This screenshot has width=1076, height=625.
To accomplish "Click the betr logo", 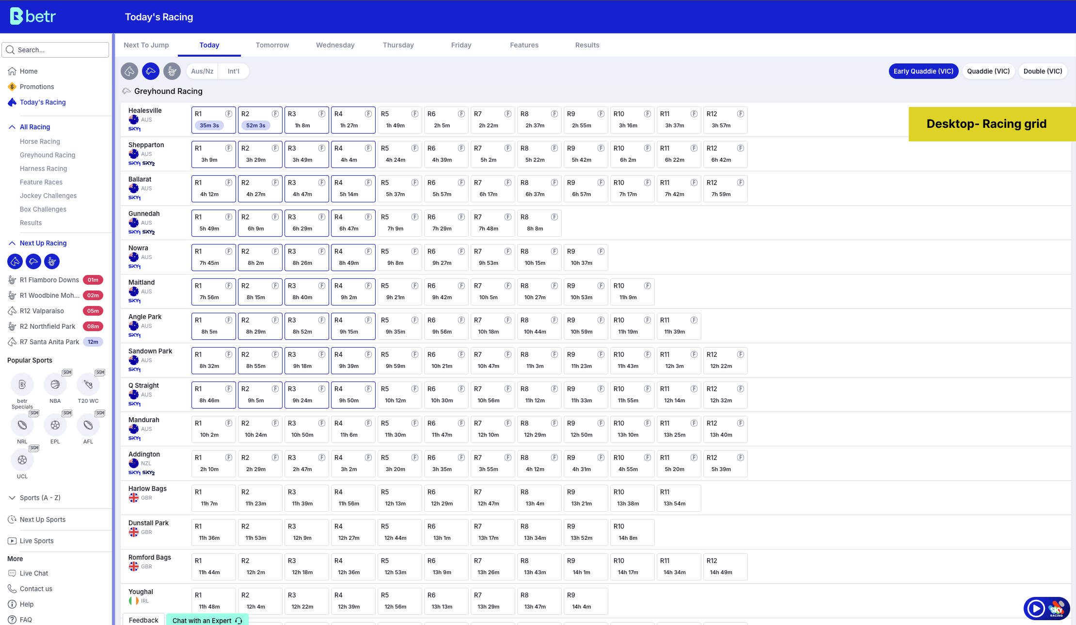I will (33, 16).
